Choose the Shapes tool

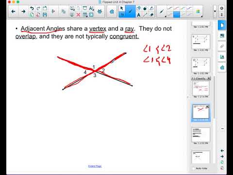[138, 8]
